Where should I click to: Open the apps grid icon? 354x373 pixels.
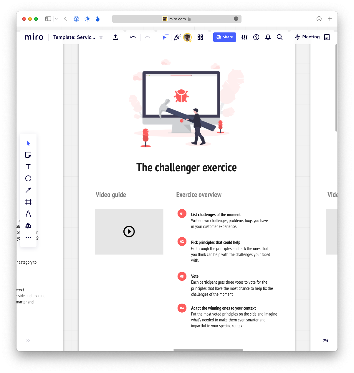click(x=200, y=37)
